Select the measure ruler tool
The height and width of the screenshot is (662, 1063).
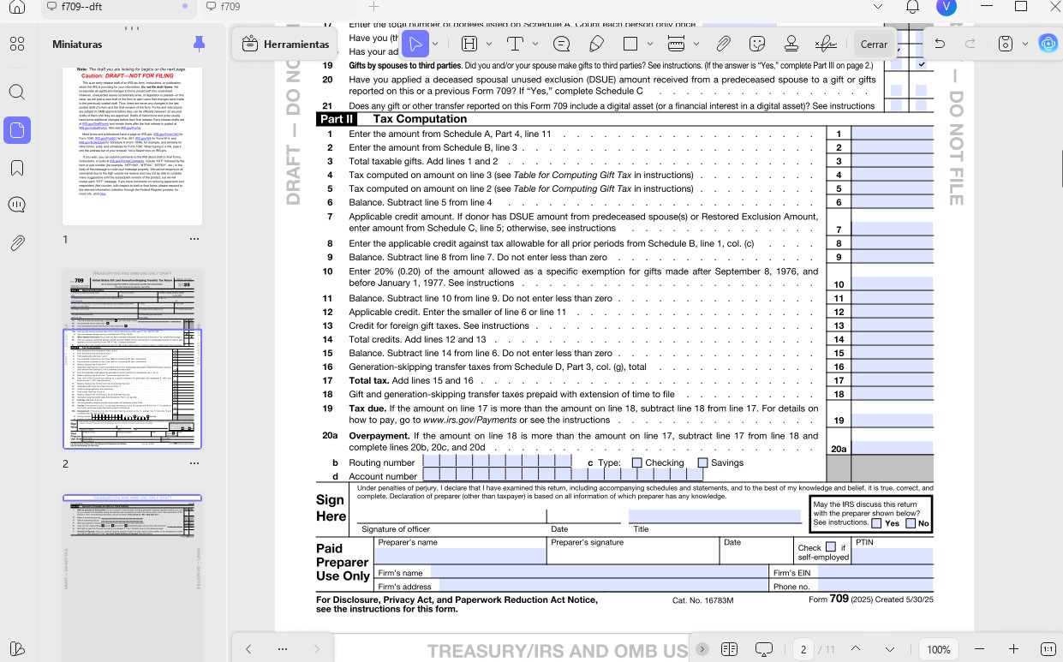pyautogui.click(x=676, y=44)
